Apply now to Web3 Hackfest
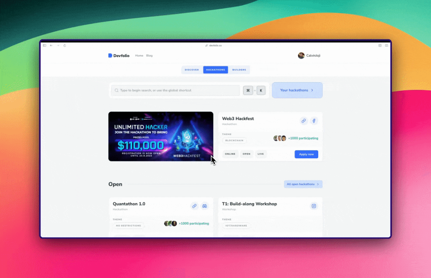 pyautogui.click(x=307, y=154)
